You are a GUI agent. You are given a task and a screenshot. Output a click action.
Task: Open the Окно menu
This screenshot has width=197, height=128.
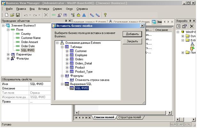pyautogui.click(x=69, y=9)
